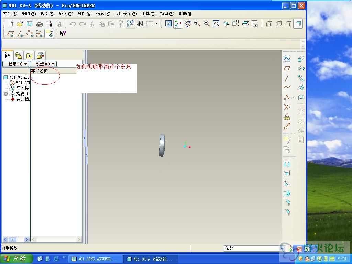This screenshot has width=352, height=264.
Task: Print the model using the printer icon
Action: pos(39,24)
